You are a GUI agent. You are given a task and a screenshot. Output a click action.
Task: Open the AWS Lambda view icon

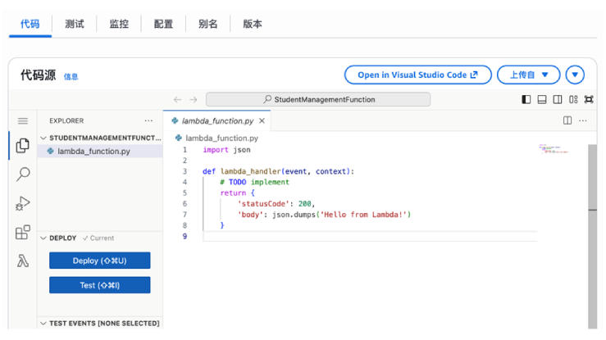[23, 262]
